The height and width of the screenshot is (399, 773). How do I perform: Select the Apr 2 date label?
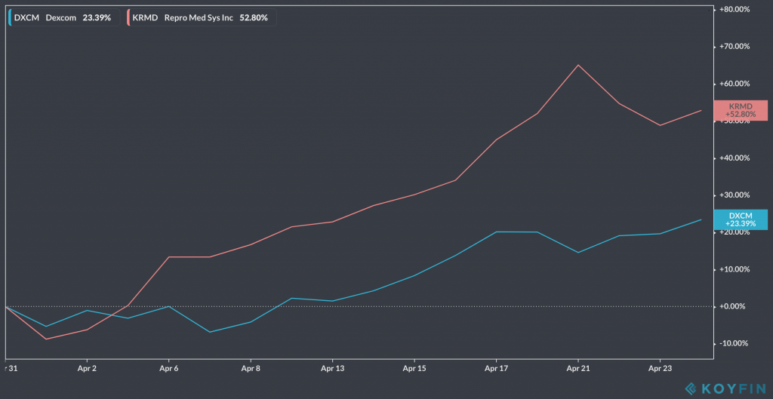[87, 370]
